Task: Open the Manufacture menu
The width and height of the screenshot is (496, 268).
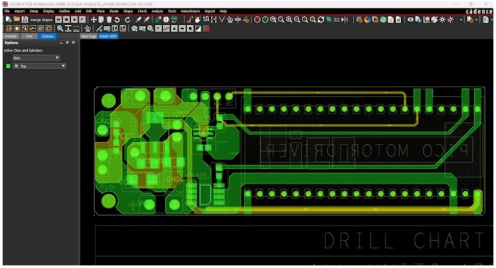Action: click(190, 11)
